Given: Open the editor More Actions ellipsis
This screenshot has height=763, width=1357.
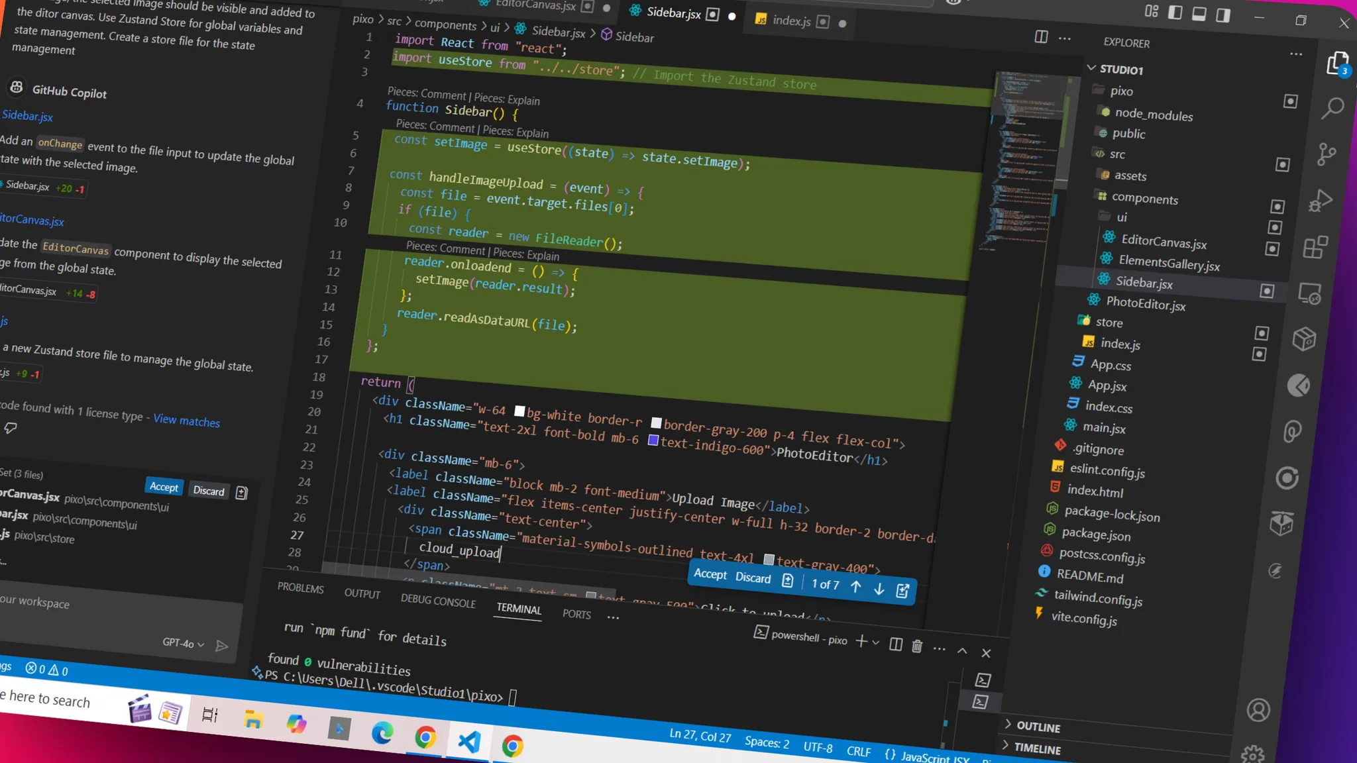Looking at the screenshot, I should pos(1065,38).
